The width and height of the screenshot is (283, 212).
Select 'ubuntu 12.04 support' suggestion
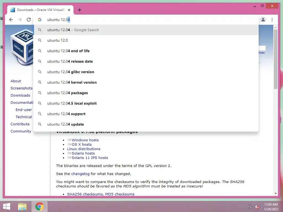point(146,114)
